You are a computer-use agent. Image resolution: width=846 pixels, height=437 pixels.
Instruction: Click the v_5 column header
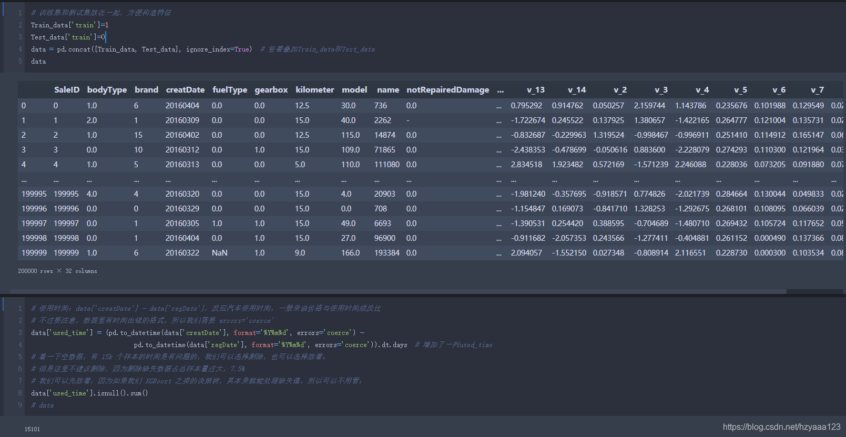tap(740, 90)
